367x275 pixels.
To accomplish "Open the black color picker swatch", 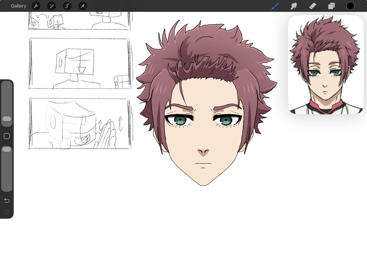I will coord(350,6).
